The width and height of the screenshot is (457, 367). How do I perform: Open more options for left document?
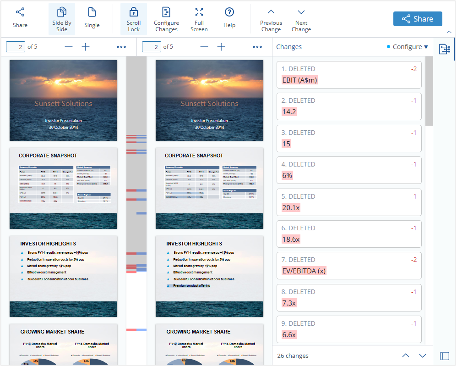click(x=121, y=47)
